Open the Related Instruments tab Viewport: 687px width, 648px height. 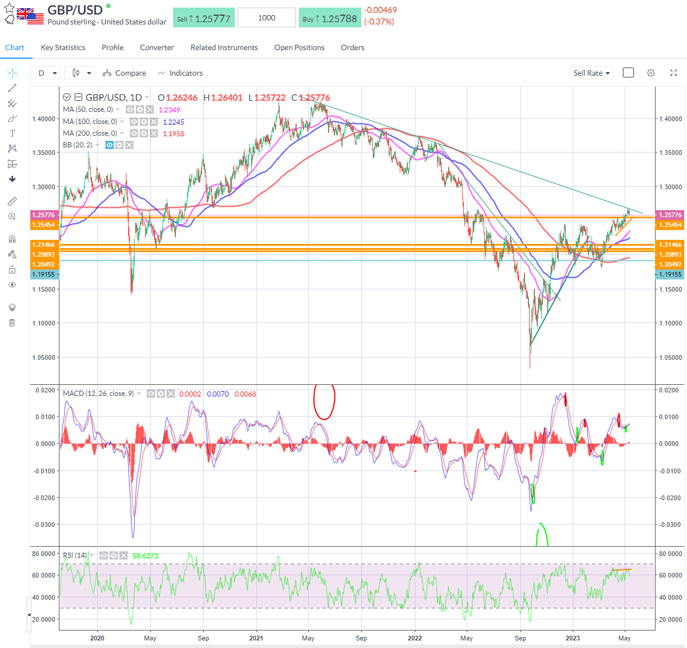[x=224, y=47]
